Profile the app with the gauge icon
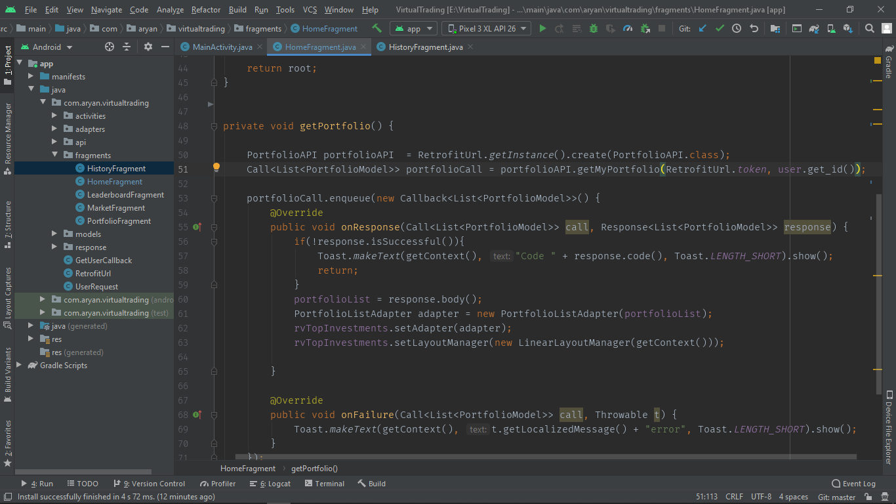The image size is (896, 504). 627,29
